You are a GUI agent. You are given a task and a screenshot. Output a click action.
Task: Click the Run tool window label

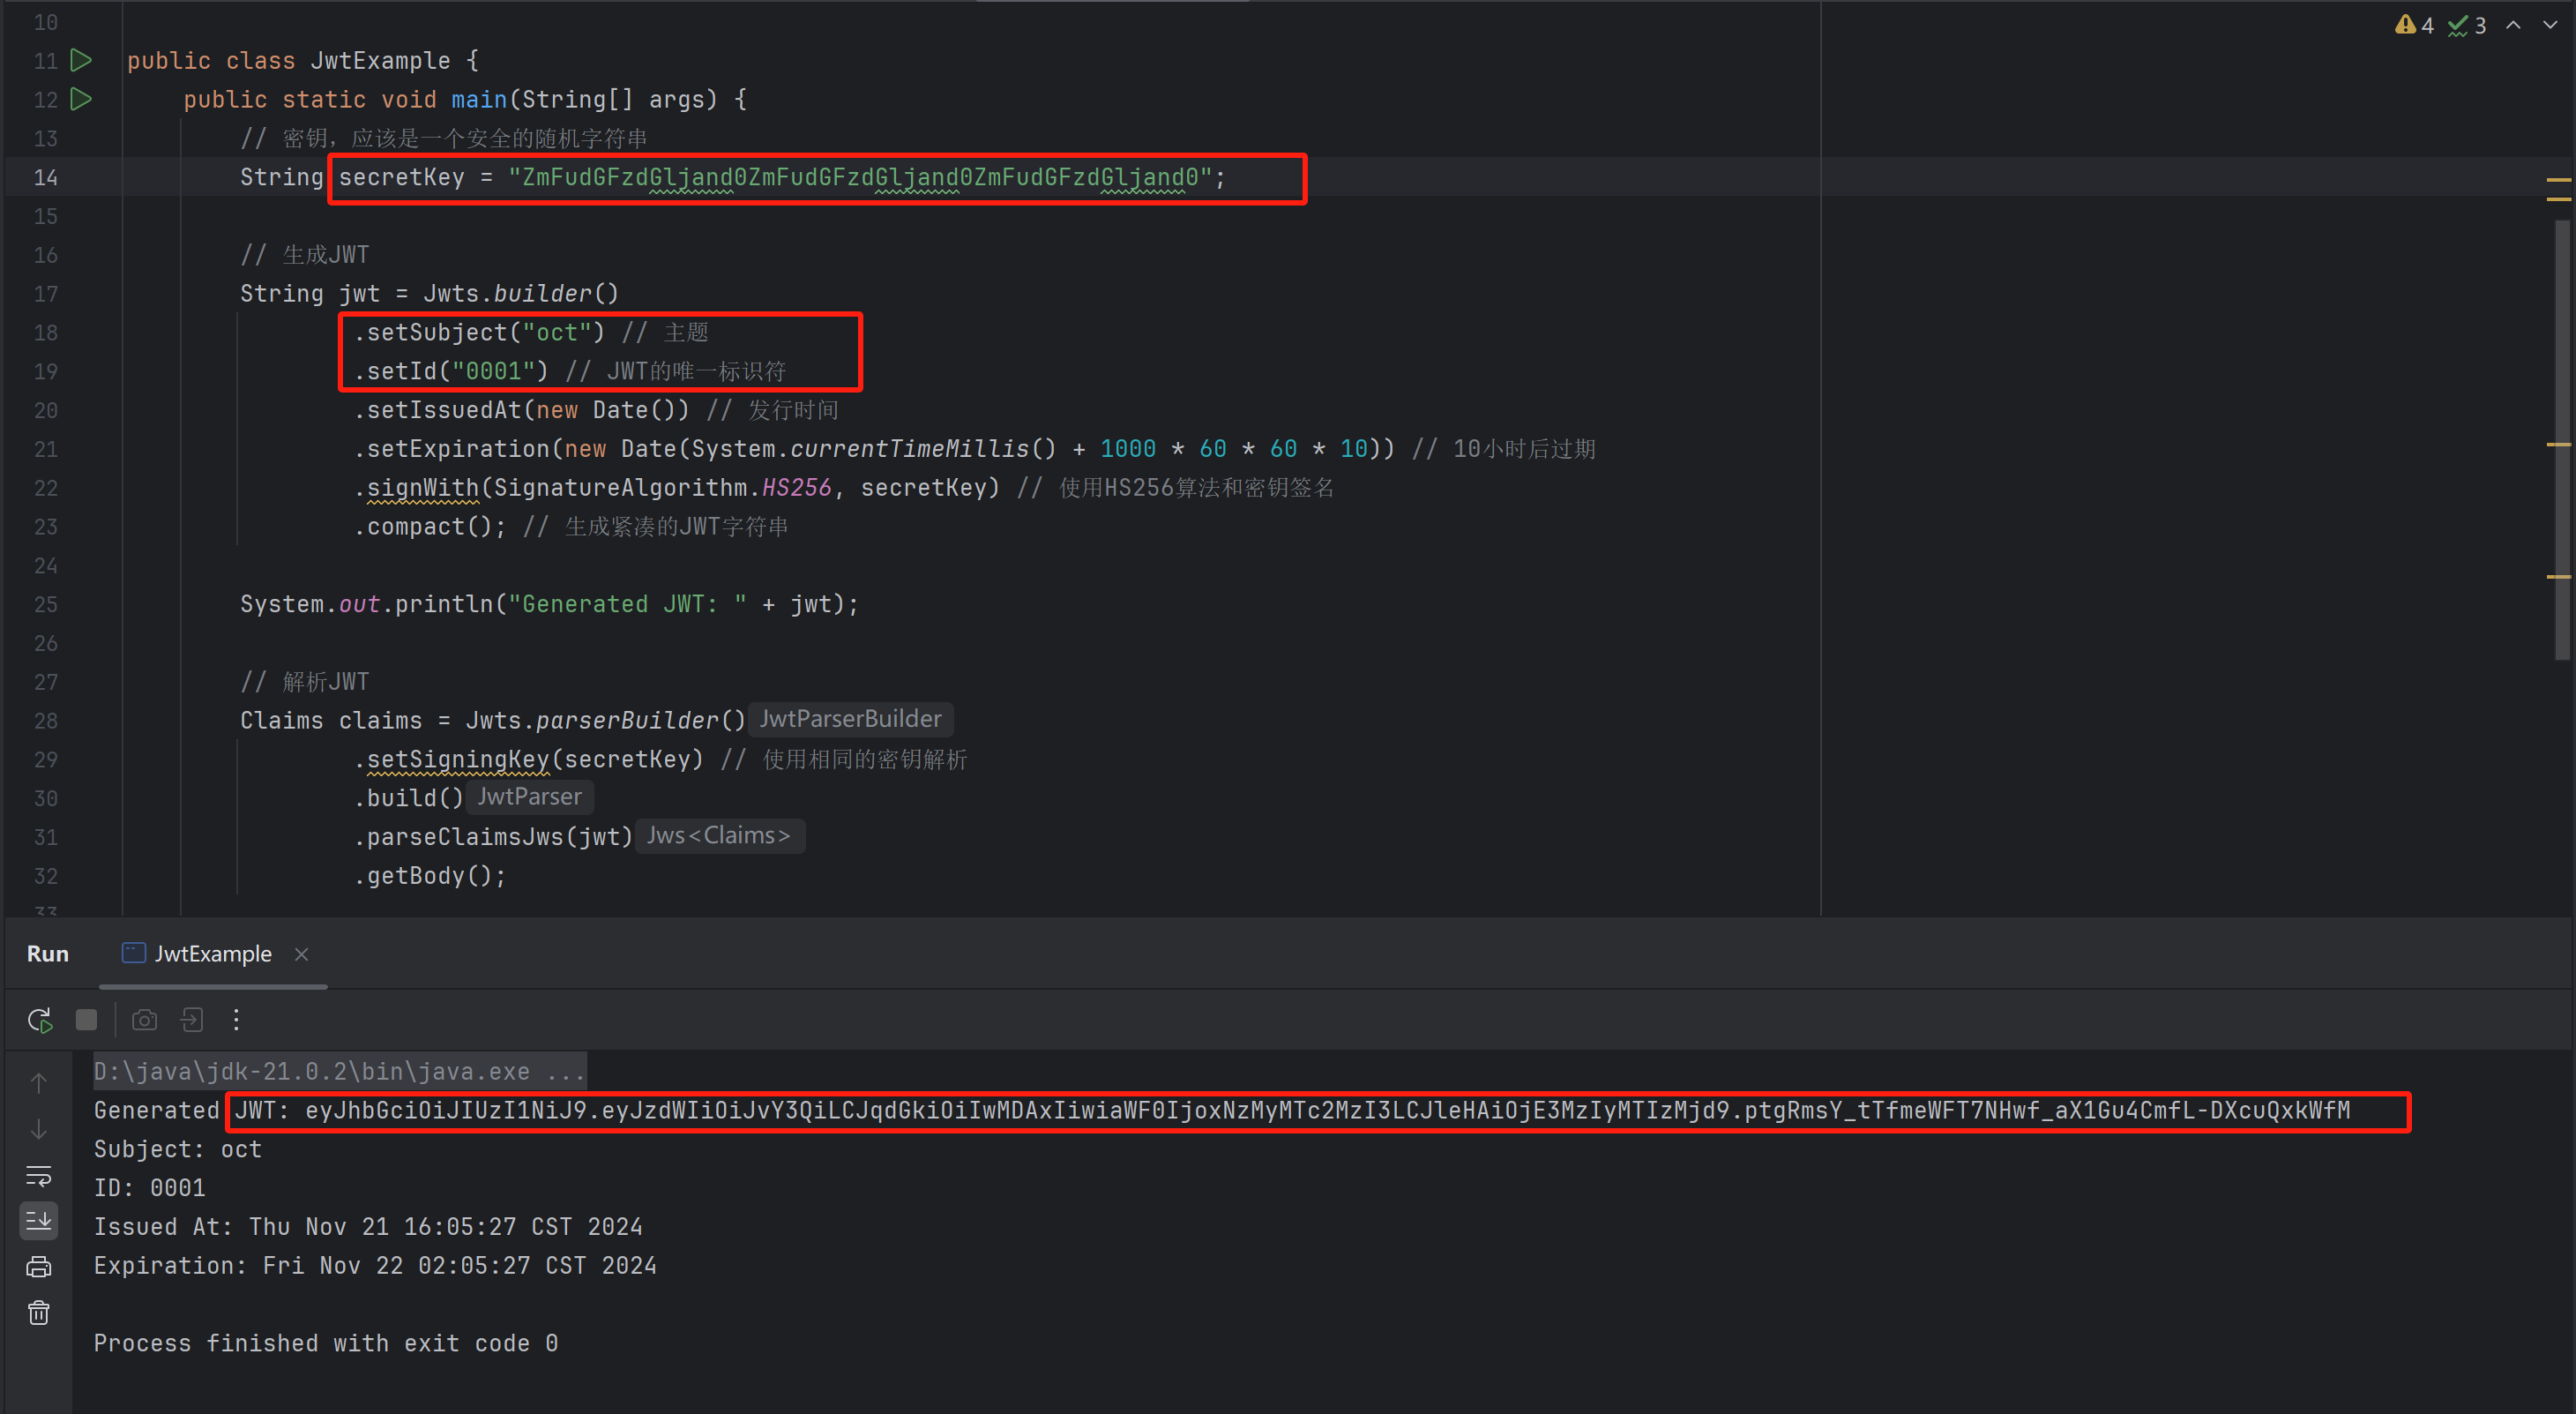click(x=47, y=954)
